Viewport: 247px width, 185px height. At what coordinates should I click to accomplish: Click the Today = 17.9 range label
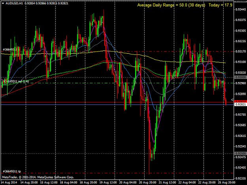[x=221, y=5]
